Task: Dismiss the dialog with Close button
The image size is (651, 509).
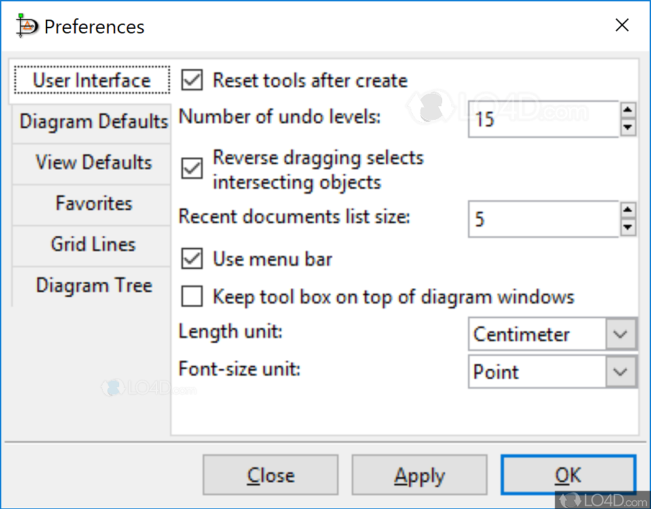Action: tap(270, 475)
